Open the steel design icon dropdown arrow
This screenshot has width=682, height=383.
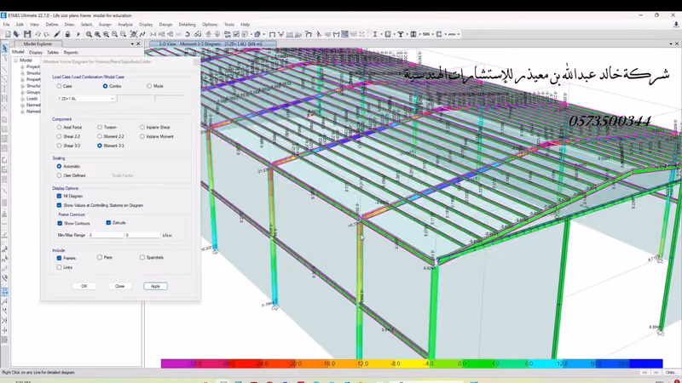pos(381,34)
